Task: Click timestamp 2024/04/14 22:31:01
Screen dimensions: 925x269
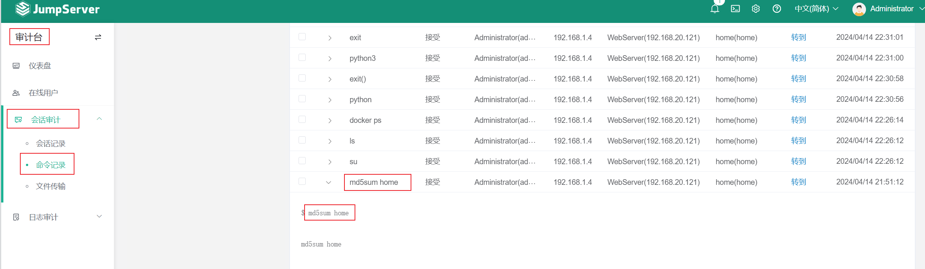Action: click(870, 37)
